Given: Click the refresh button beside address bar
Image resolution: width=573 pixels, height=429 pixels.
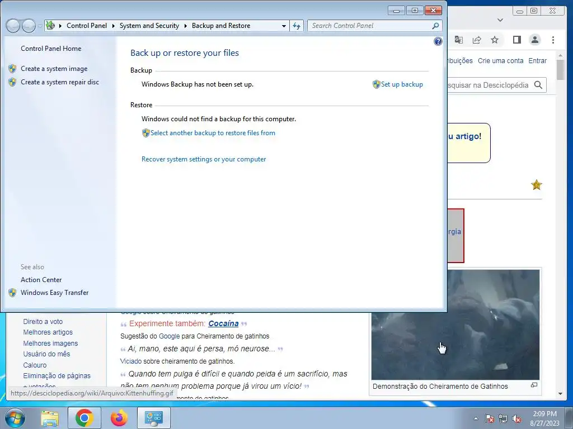Looking at the screenshot, I should point(297,26).
